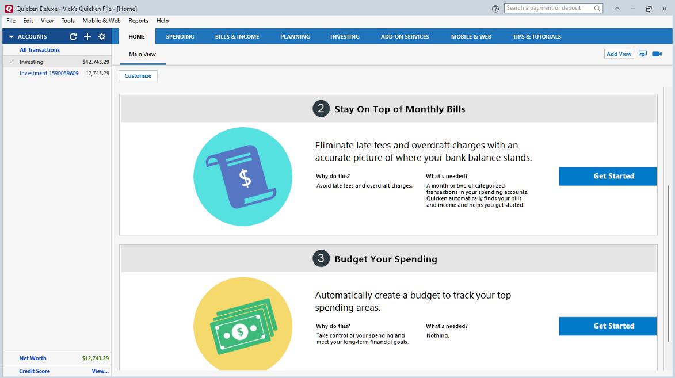
Task: Click the Add View button
Action: 619,54
